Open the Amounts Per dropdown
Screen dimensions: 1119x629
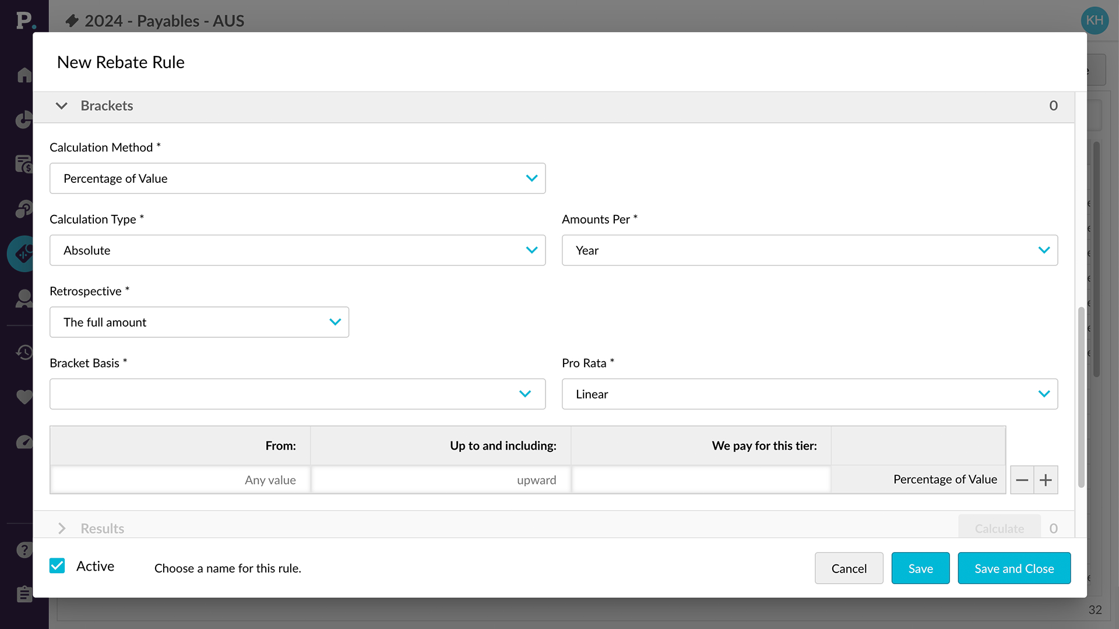coord(809,250)
